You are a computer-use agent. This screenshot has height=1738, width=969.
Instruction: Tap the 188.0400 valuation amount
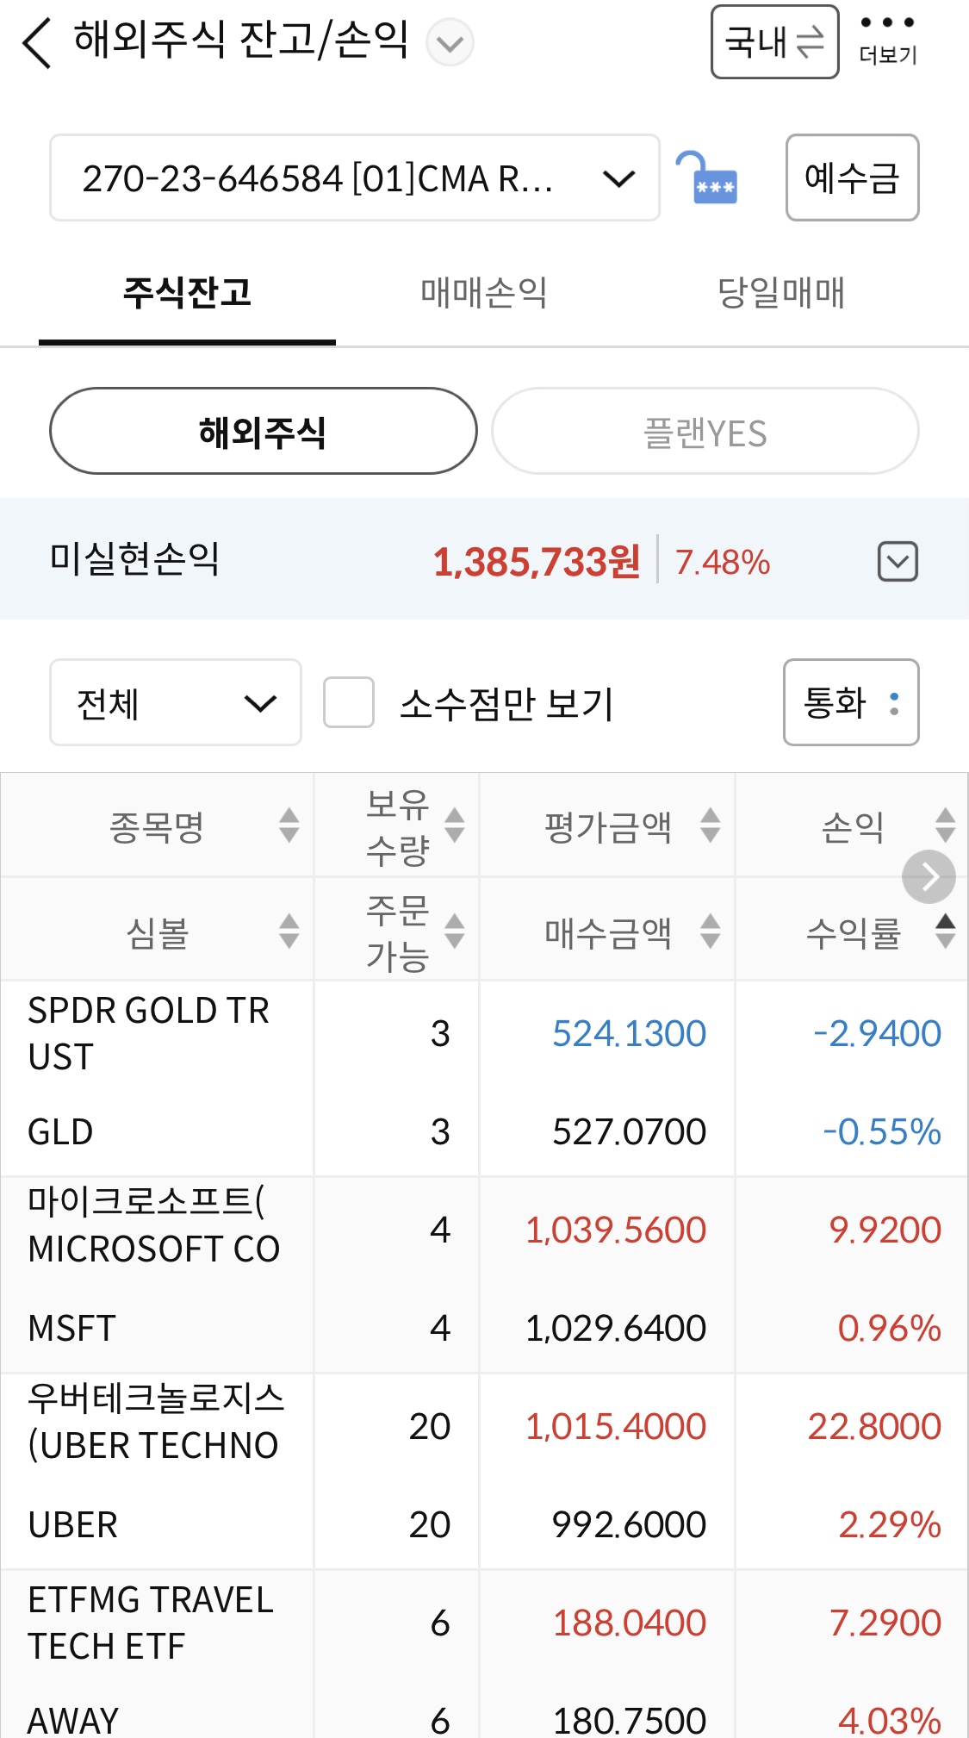tap(629, 1623)
